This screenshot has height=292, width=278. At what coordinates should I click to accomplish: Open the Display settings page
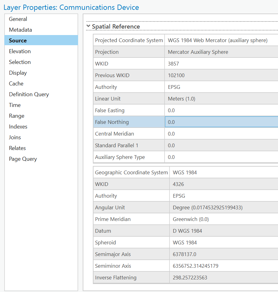coord(18,73)
